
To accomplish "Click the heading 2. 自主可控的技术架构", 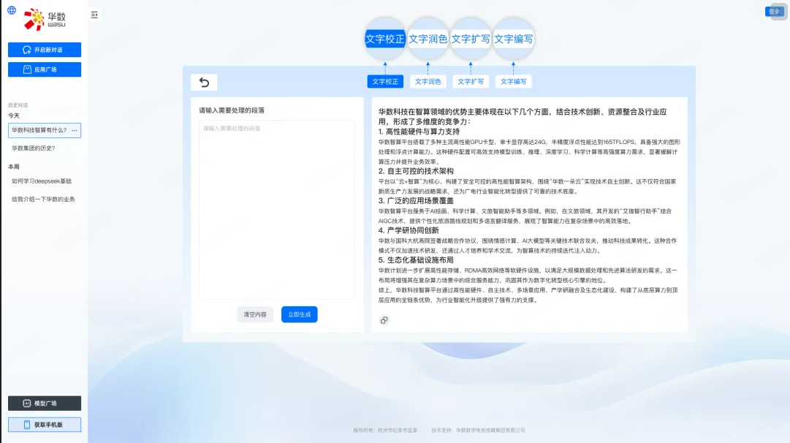I will point(416,171).
